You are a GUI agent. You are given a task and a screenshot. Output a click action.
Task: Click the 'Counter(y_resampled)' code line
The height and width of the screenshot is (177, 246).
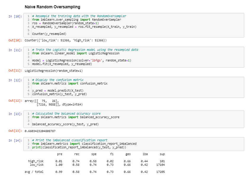(x=49, y=34)
